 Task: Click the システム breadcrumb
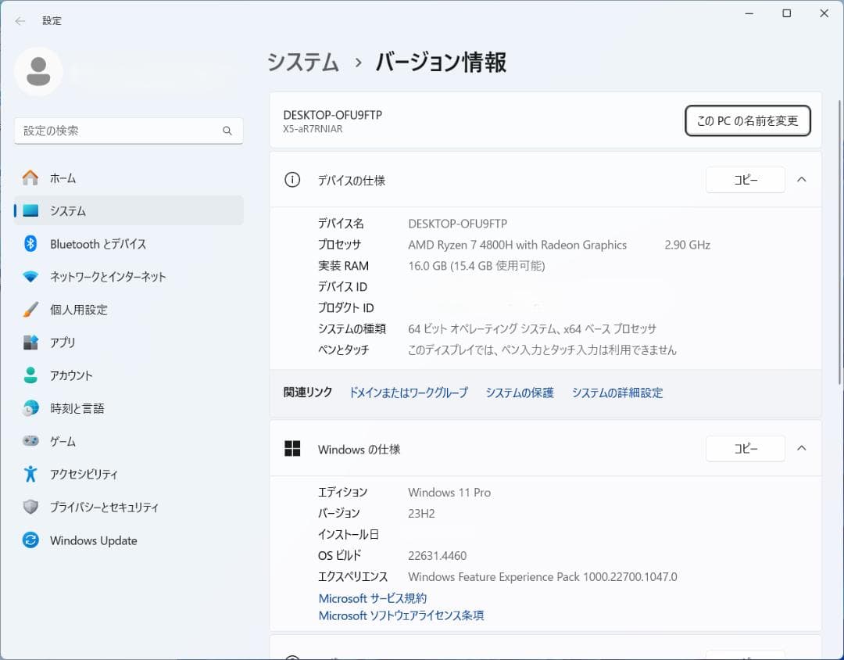tap(303, 62)
